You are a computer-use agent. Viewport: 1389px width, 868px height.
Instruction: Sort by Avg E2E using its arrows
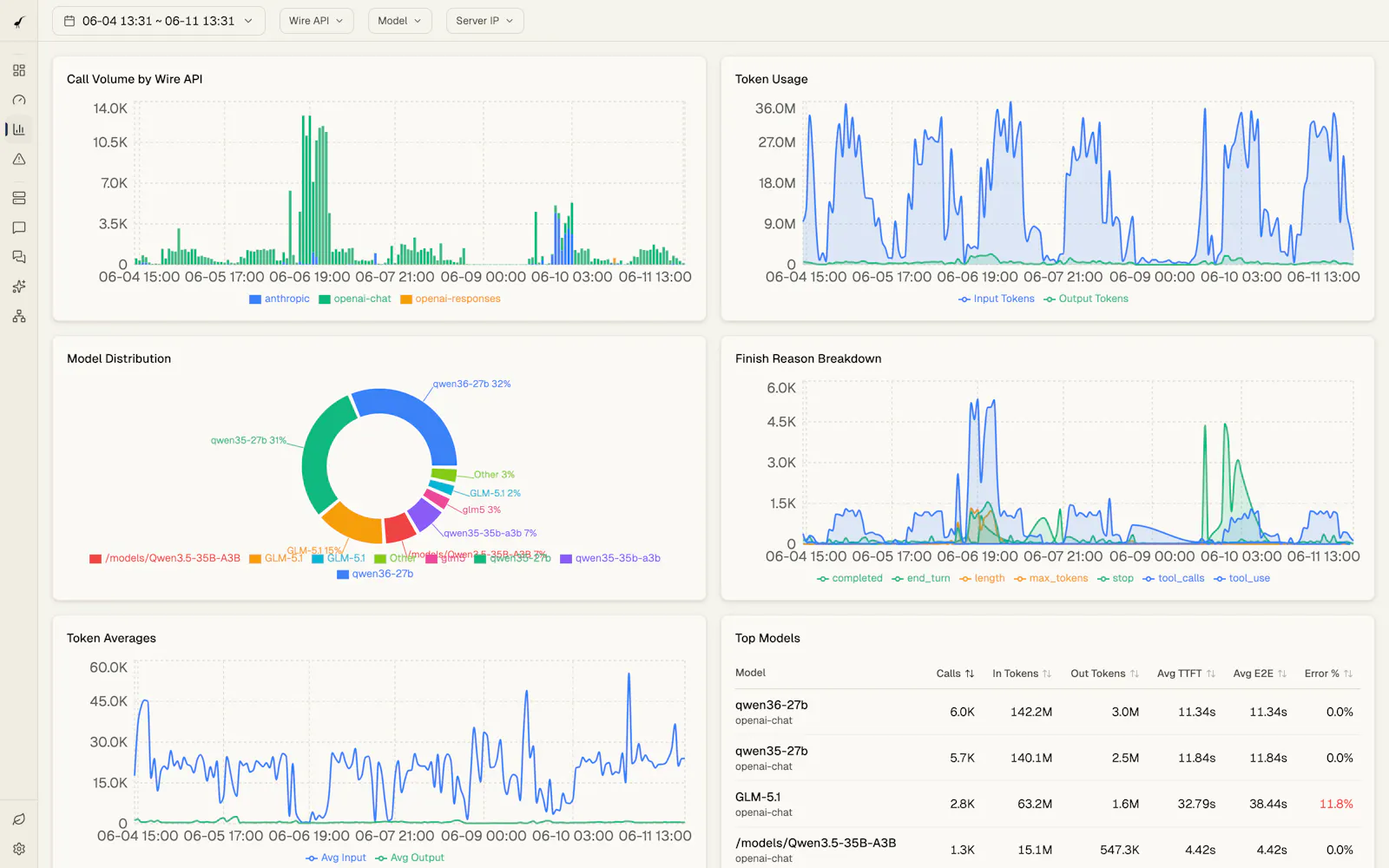(1282, 674)
